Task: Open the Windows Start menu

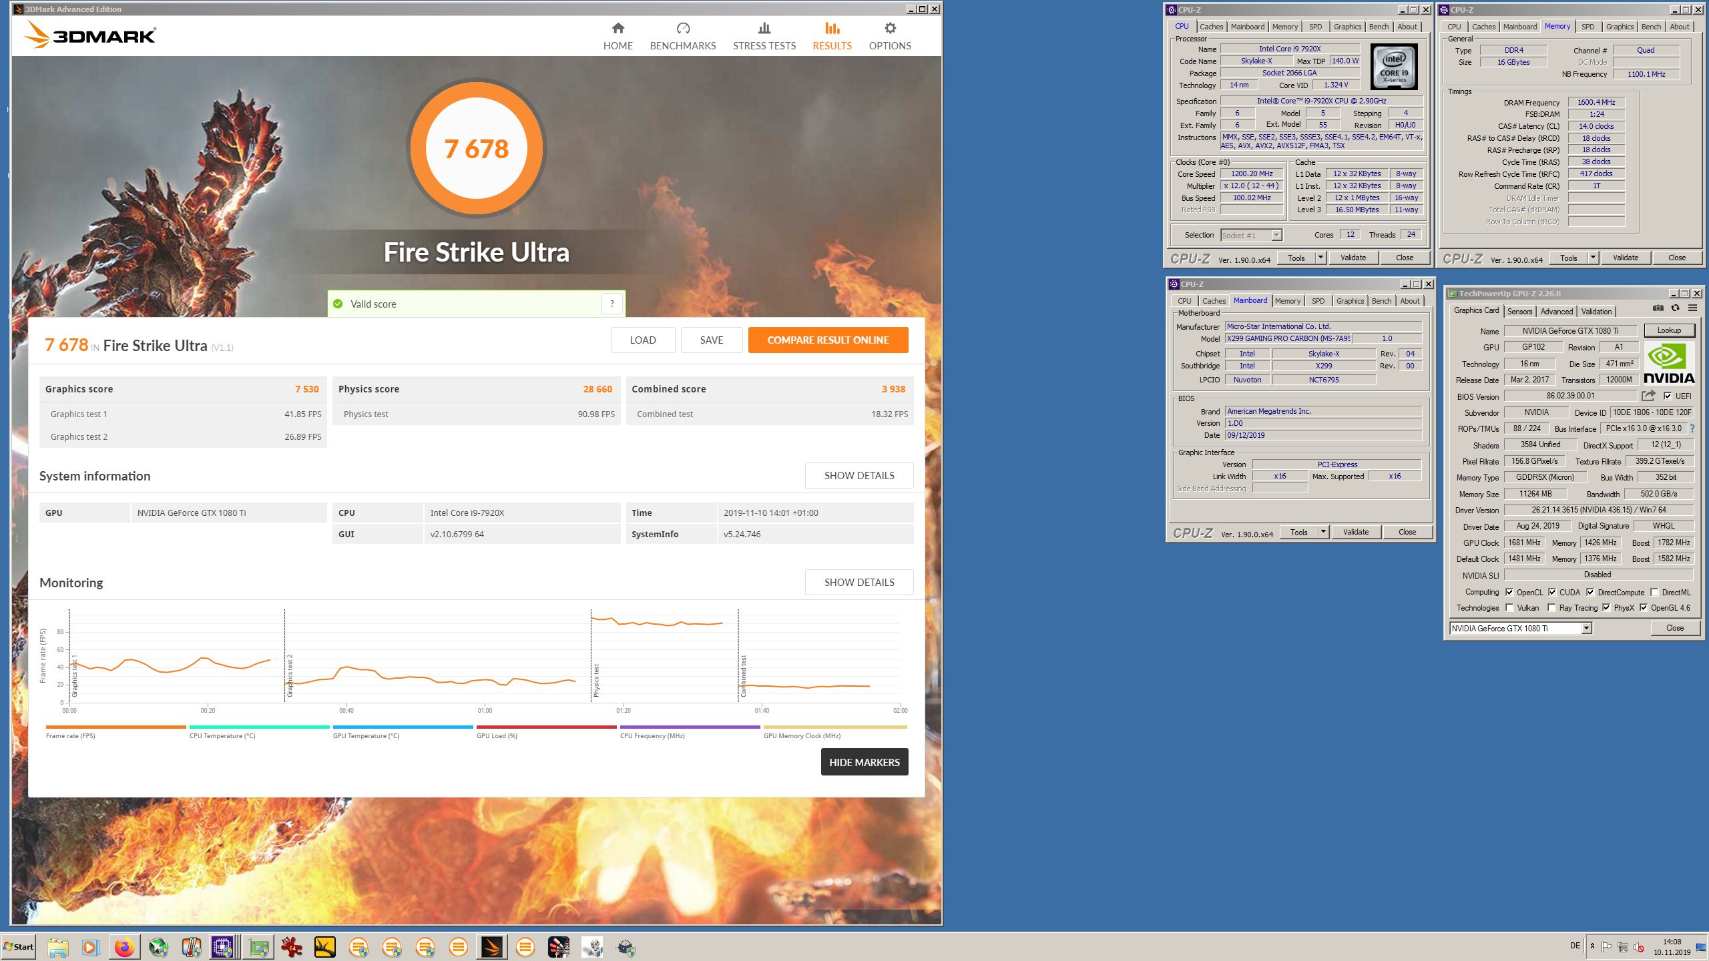Action: (x=19, y=947)
